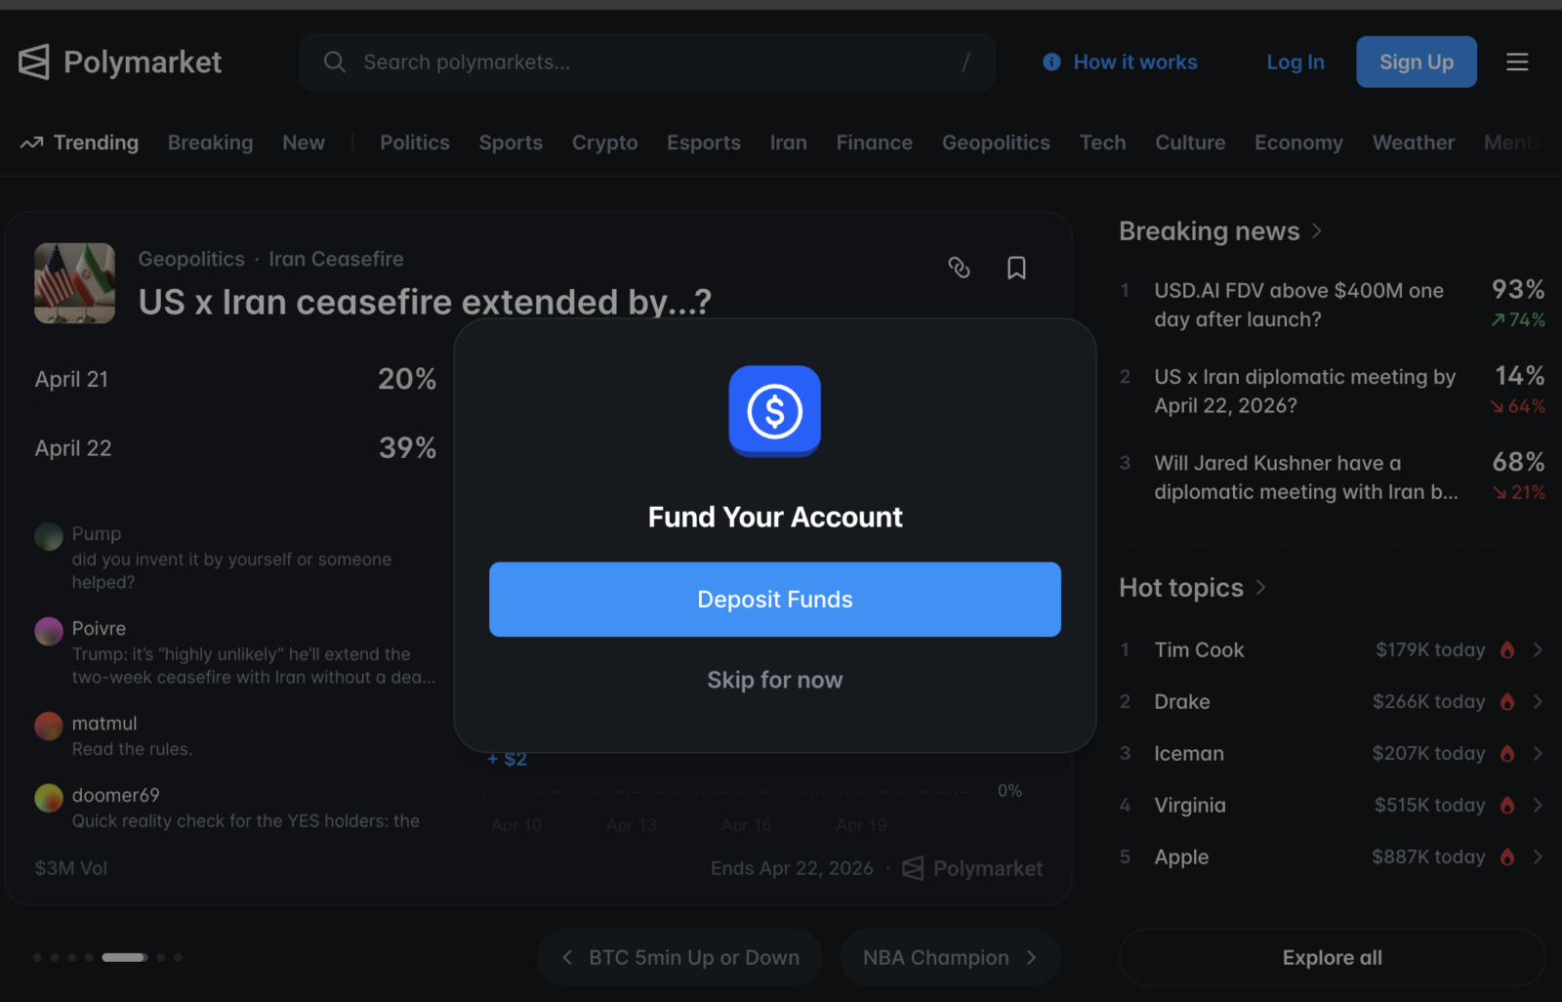Open Iceman topic chevron
This screenshot has width=1562, height=1002.
pyautogui.click(x=1538, y=754)
